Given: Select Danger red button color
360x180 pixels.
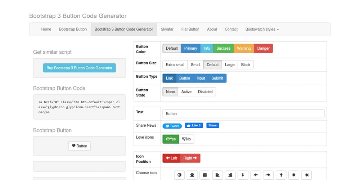Looking at the screenshot, I should (264, 49).
